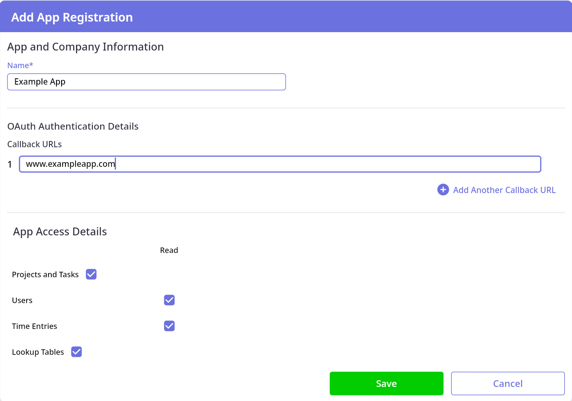Disable Time Entries read access checkbox
572x401 pixels.
point(169,326)
